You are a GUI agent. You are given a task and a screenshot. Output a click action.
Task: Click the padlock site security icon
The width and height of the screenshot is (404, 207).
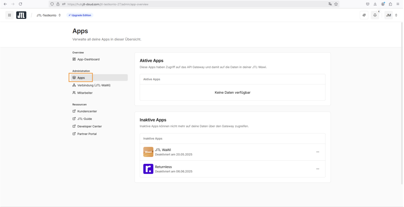coord(58,4)
